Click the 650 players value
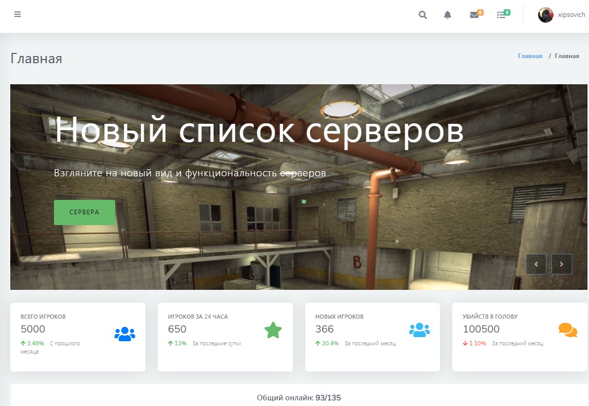This screenshot has height=406, width=589. click(x=177, y=329)
